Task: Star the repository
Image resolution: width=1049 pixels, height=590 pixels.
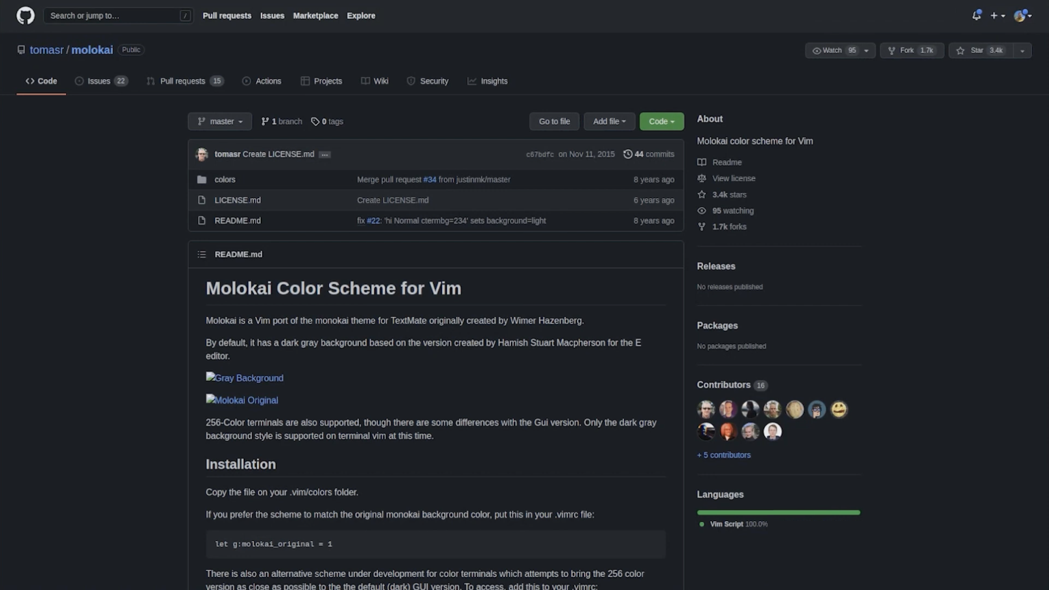Action: [980, 50]
